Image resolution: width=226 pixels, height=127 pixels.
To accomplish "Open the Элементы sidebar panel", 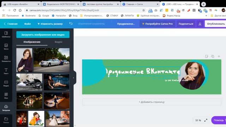I will pos(6,59).
